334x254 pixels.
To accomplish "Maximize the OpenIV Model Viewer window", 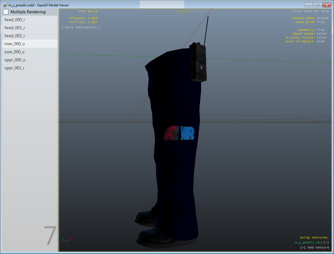I will (x=317, y=5).
